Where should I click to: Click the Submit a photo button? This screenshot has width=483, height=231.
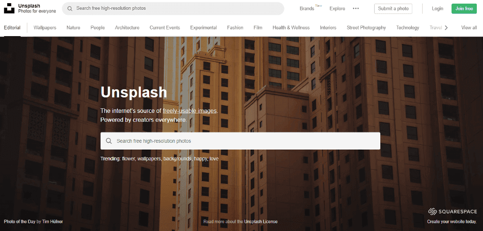[393, 9]
